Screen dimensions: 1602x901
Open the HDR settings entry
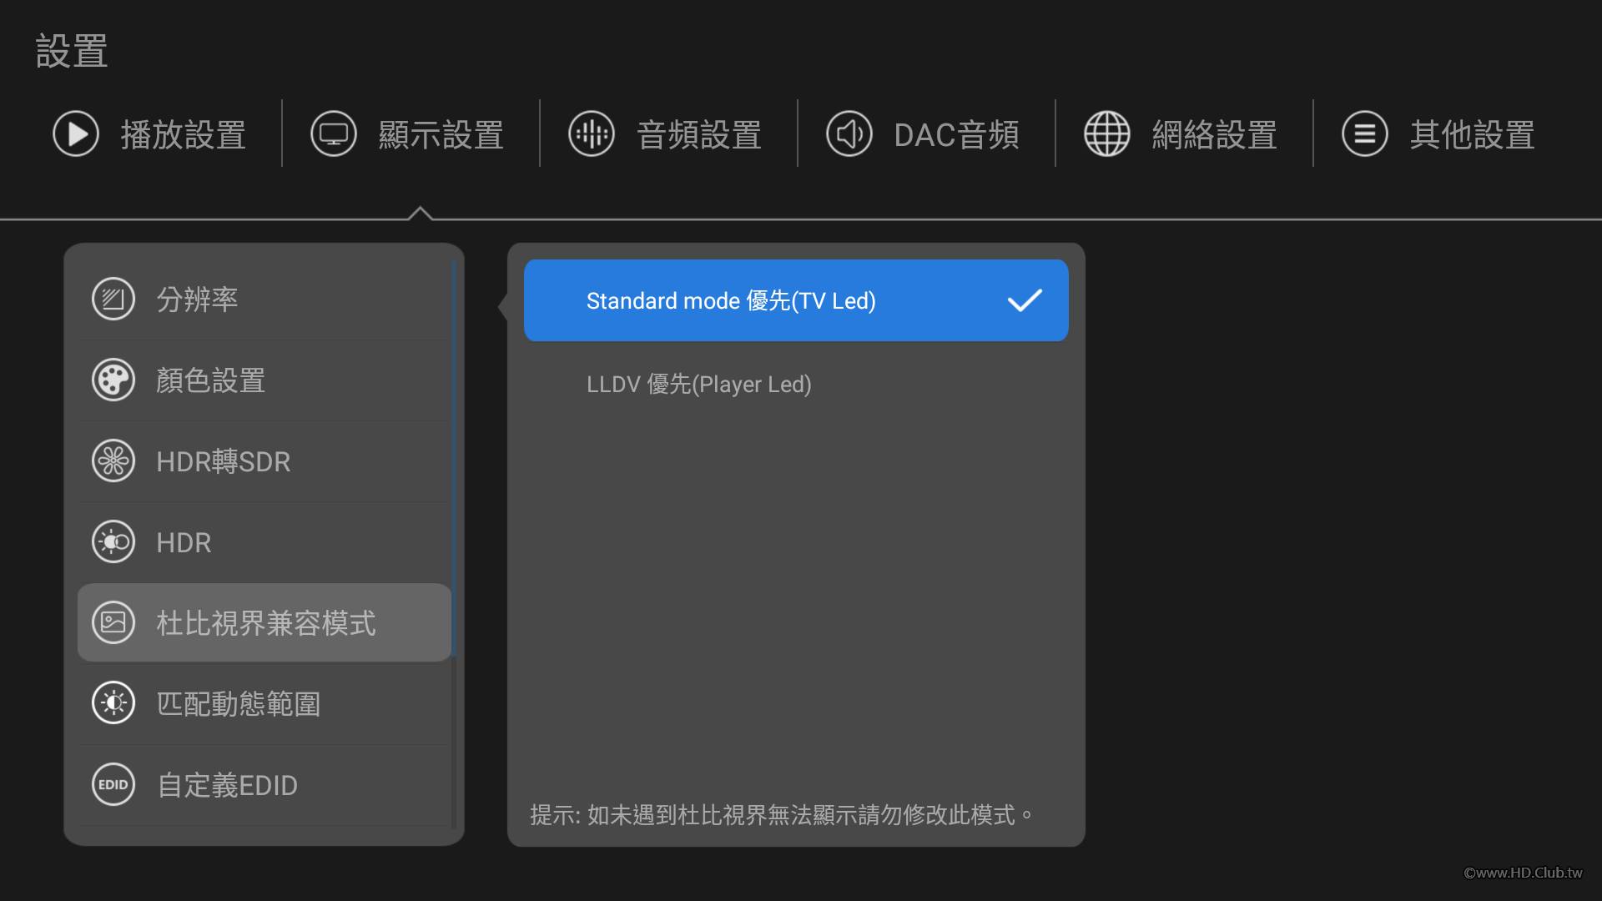coord(184,542)
